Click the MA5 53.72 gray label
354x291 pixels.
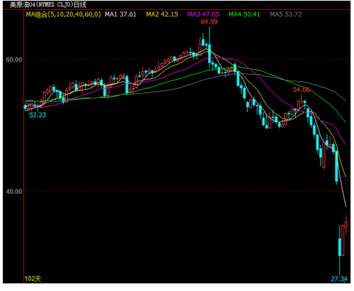[286, 15]
